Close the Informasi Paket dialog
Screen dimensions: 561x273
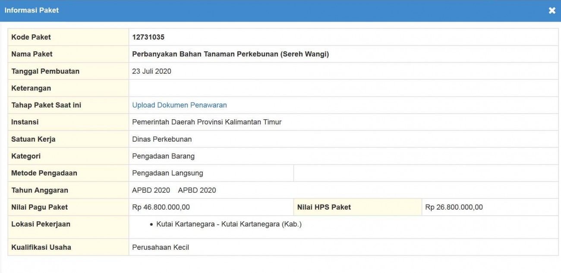552,10
